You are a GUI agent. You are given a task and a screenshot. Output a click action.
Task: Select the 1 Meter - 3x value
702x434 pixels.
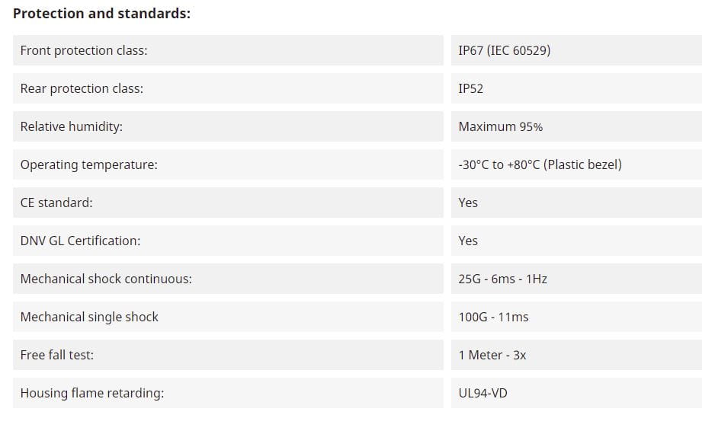coord(492,355)
